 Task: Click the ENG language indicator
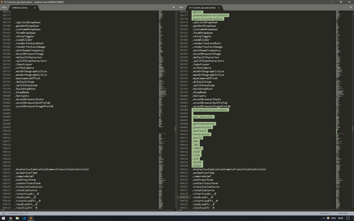point(334,218)
